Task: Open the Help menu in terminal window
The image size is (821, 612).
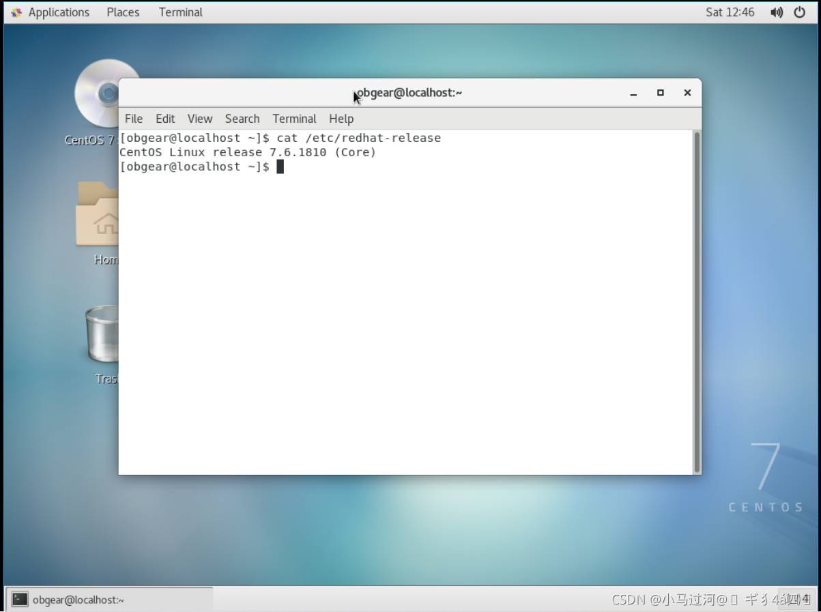Action: coord(341,119)
